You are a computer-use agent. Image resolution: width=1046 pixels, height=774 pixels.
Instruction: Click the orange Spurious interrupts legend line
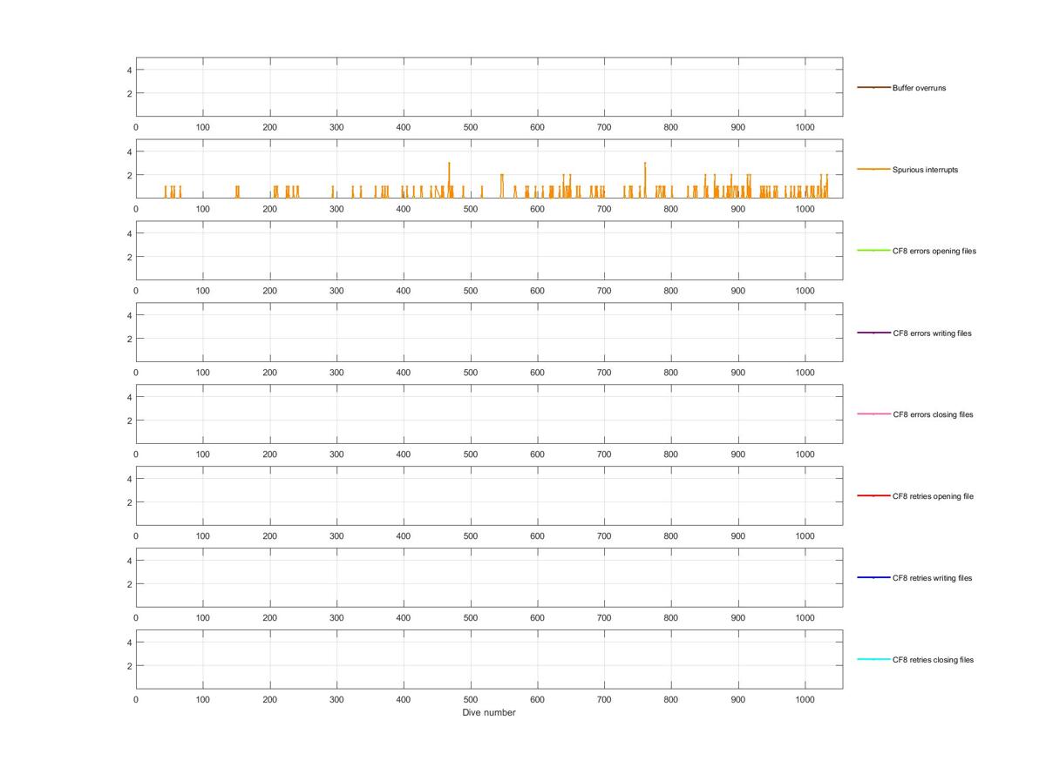[873, 169]
